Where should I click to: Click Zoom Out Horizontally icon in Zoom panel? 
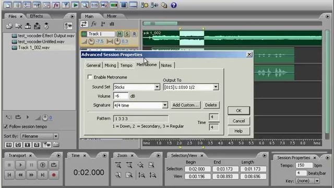pos(129,165)
